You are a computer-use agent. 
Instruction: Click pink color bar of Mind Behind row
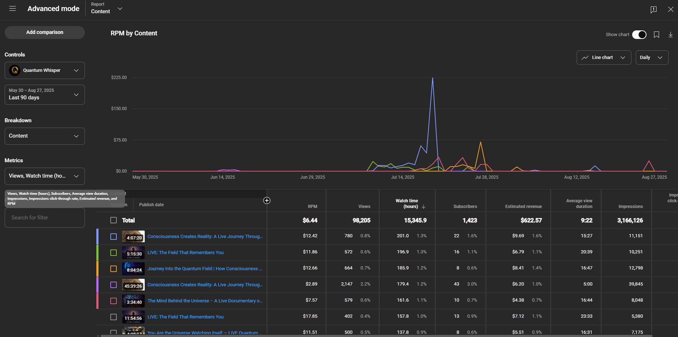coord(97,301)
